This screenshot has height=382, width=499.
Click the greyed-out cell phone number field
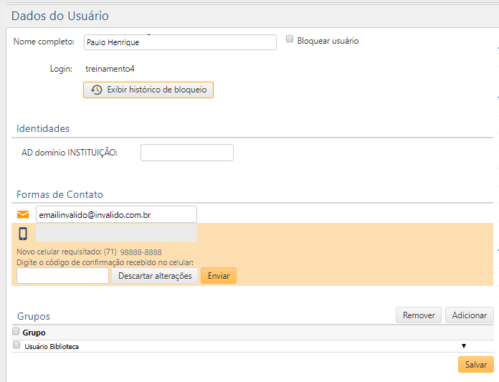116,234
